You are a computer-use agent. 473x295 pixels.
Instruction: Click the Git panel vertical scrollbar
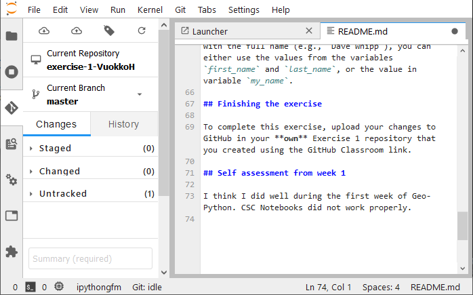point(164,113)
